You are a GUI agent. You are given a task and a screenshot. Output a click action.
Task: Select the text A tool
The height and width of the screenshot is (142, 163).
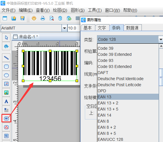(6, 101)
